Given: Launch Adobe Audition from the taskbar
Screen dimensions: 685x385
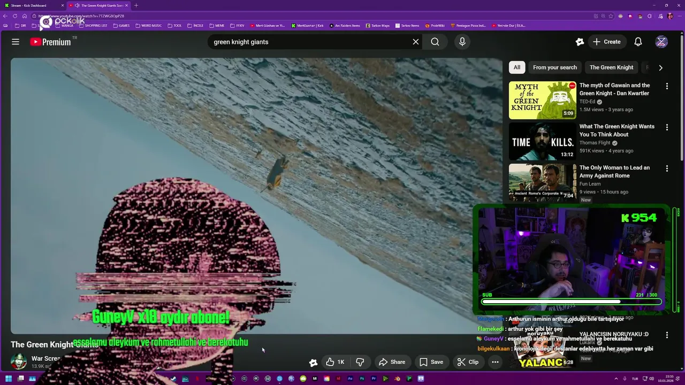Looking at the screenshot, I should (x=350, y=379).
